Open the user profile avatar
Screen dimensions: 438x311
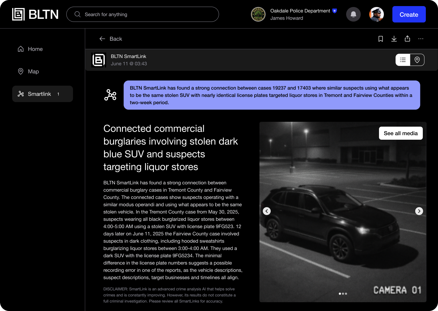(x=377, y=14)
